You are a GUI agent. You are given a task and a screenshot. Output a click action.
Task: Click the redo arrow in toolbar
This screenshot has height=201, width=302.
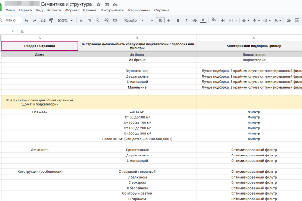pos(35,21)
